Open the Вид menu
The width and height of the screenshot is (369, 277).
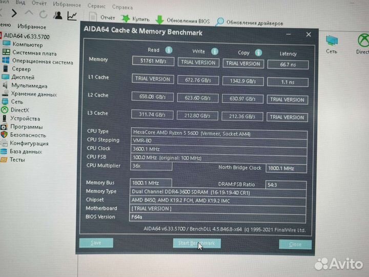tap(20, 3)
